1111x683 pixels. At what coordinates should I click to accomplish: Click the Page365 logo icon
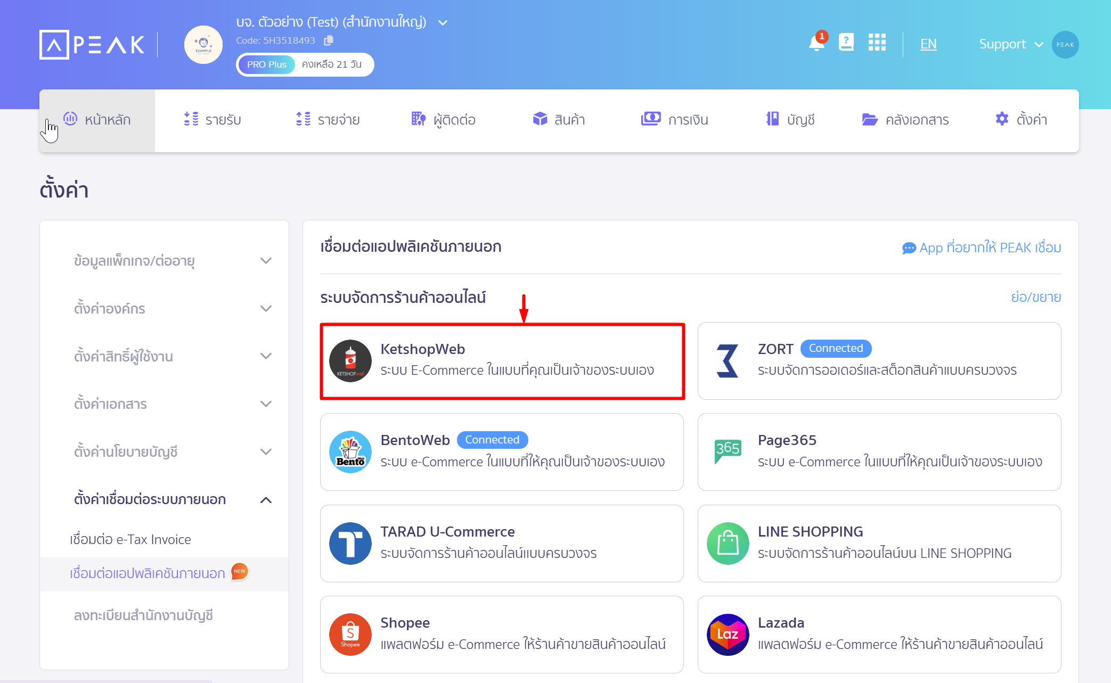point(728,451)
